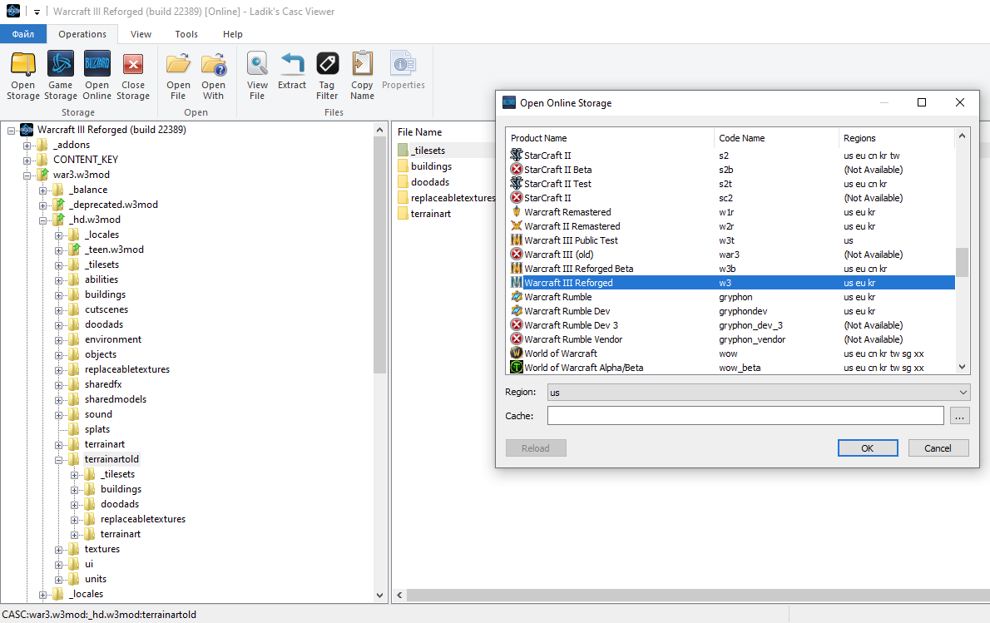This screenshot has width=990, height=623.
Task: Select the Warcraft III Reforged Beta entry
Action: (732, 269)
